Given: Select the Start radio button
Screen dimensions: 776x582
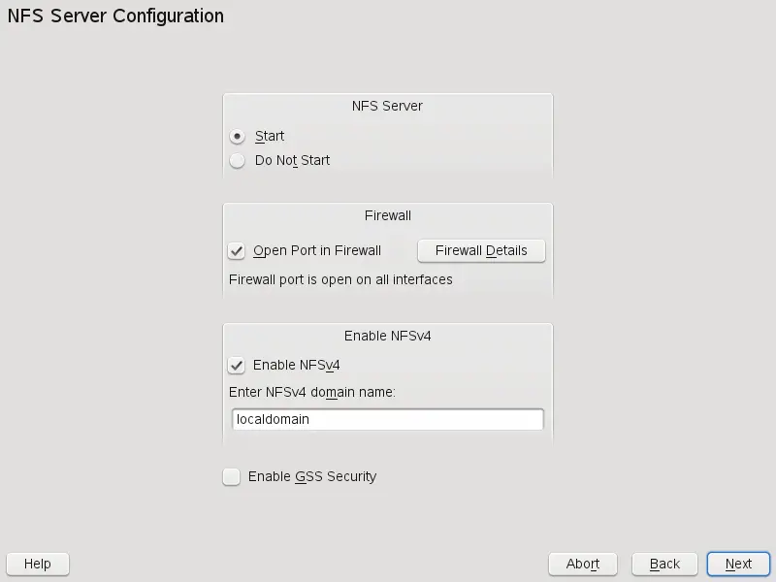Looking at the screenshot, I should click(237, 137).
